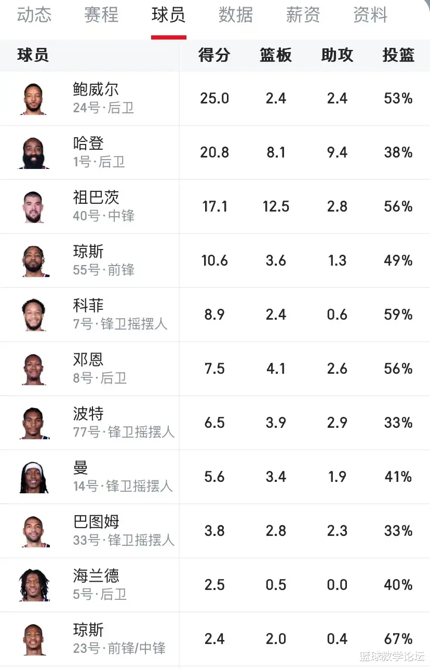Switch to the 动态 tab
The width and height of the screenshot is (430, 669).
point(34,14)
